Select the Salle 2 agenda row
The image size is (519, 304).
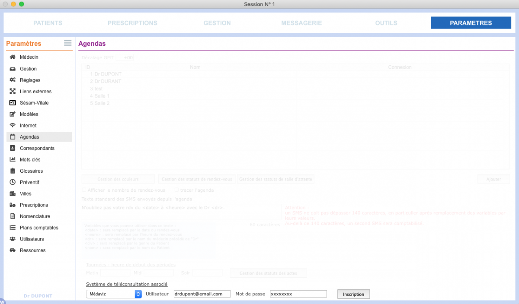pos(293,103)
